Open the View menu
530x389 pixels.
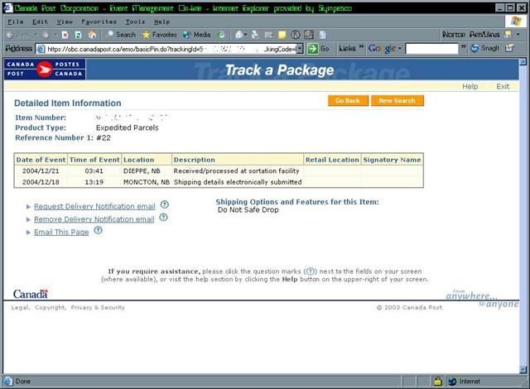(65, 22)
